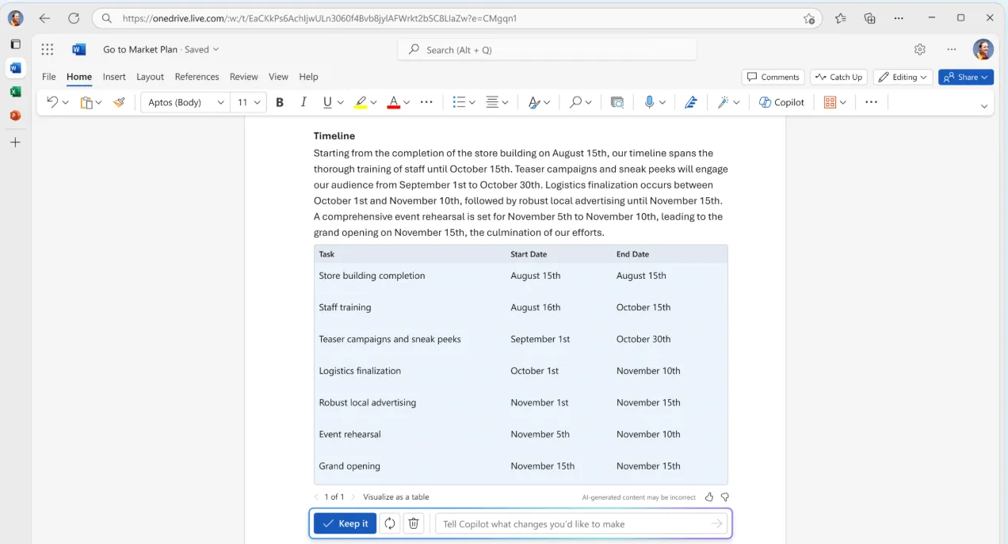Switch to the Insert ribbon tab
This screenshot has width=1008, height=544.
(114, 77)
